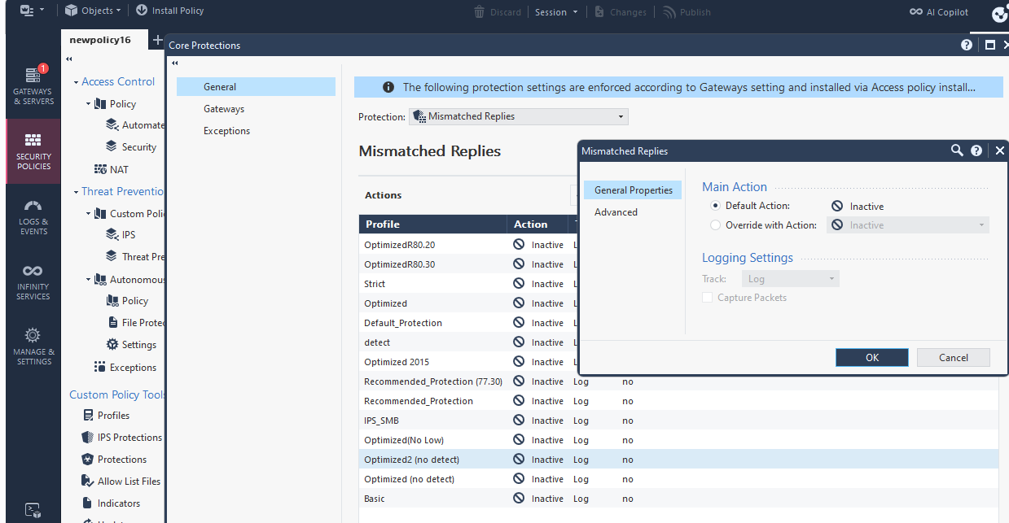
Task: Collapse the Threat Prevention section
Action: (76, 192)
